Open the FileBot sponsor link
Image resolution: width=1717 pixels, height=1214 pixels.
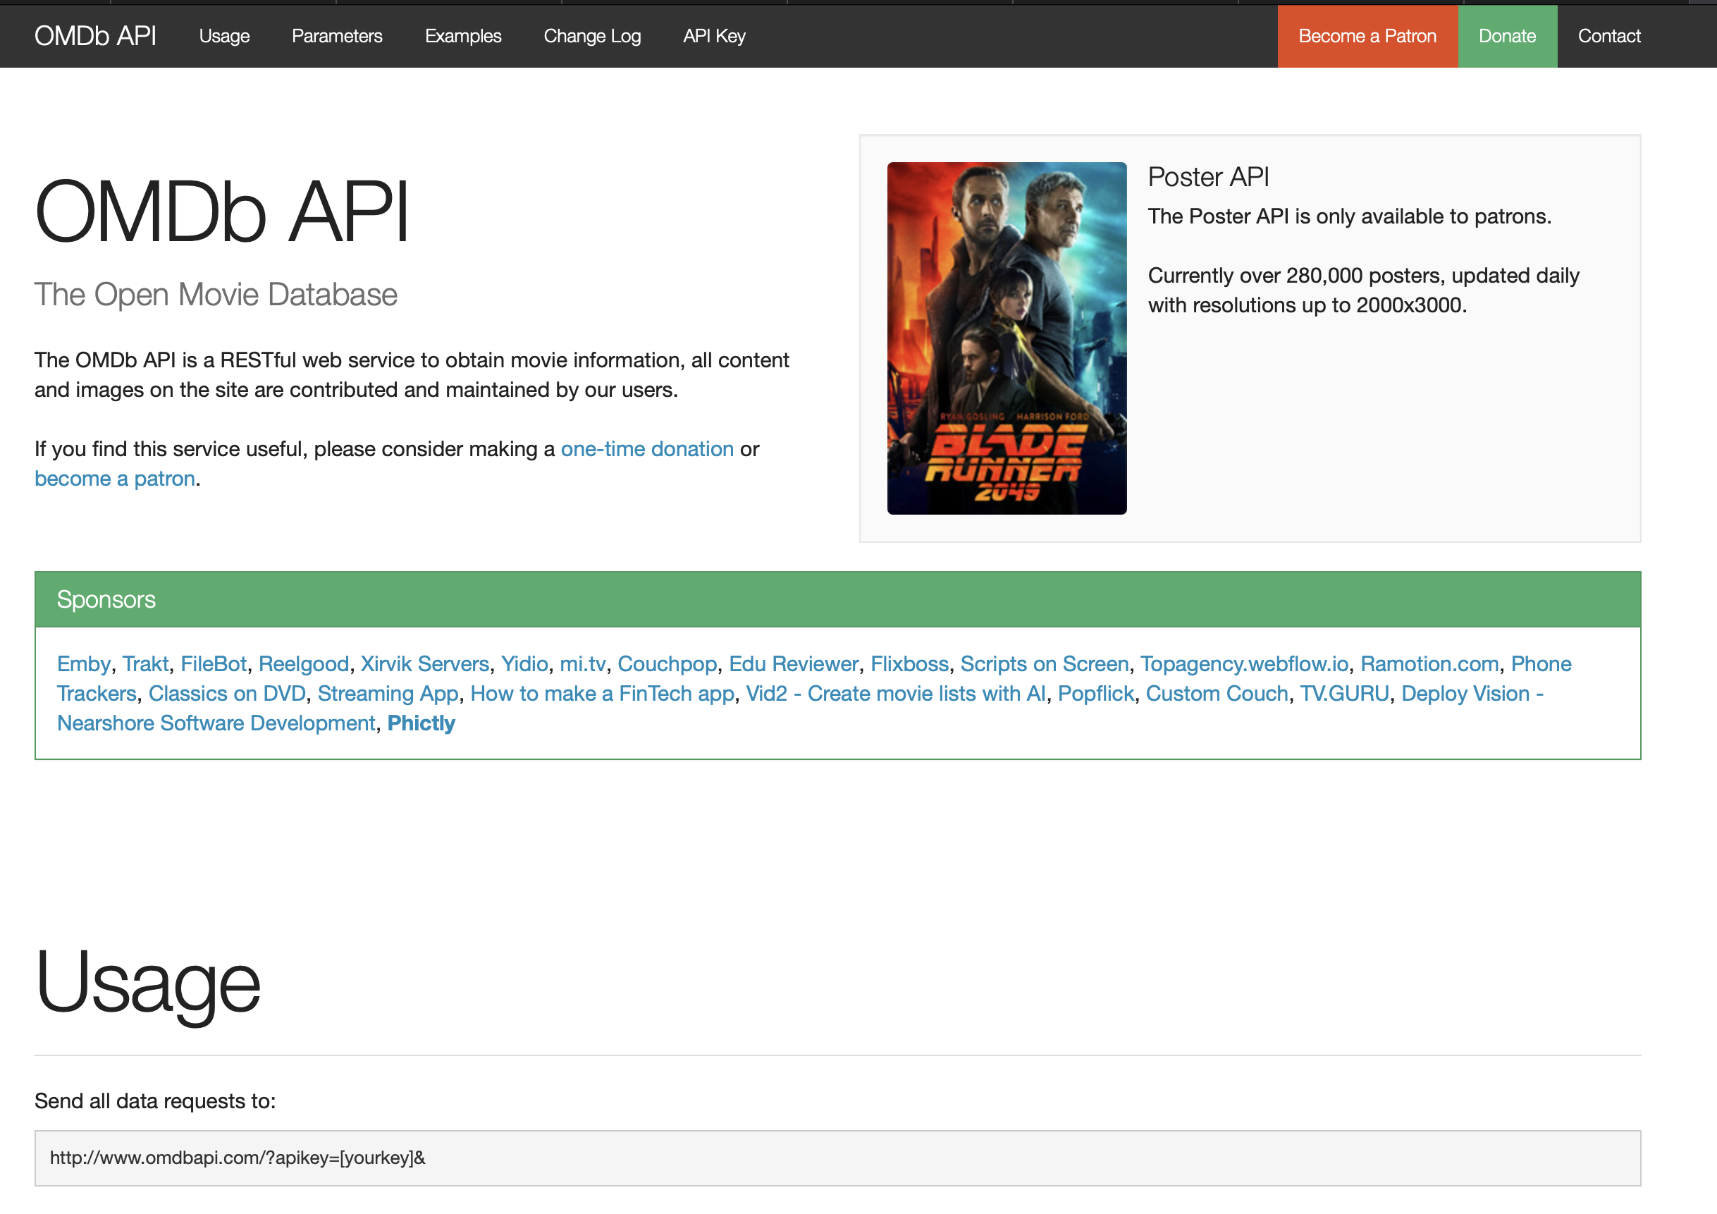click(x=213, y=664)
